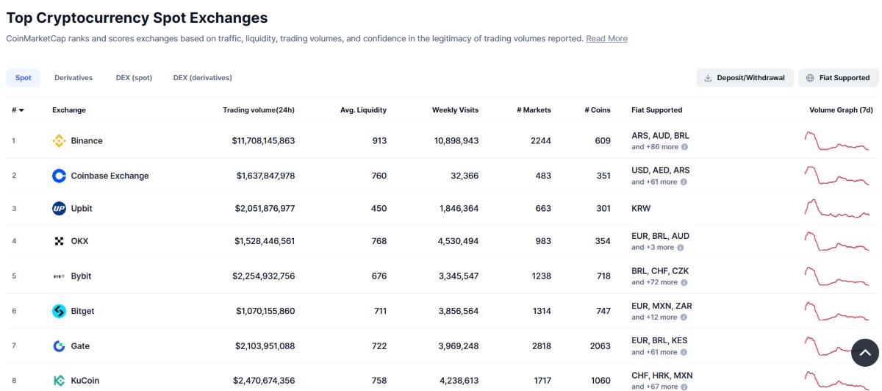Click the Bitget logo icon
The height and width of the screenshot is (391, 882).
(x=59, y=311)
